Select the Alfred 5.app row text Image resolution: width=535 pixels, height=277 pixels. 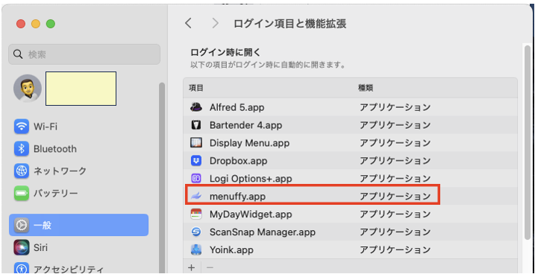[237, 107]
